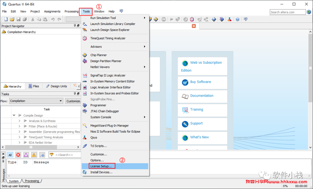
Task: Select License Setup menu entry
Action: click(x=115, y=166)
